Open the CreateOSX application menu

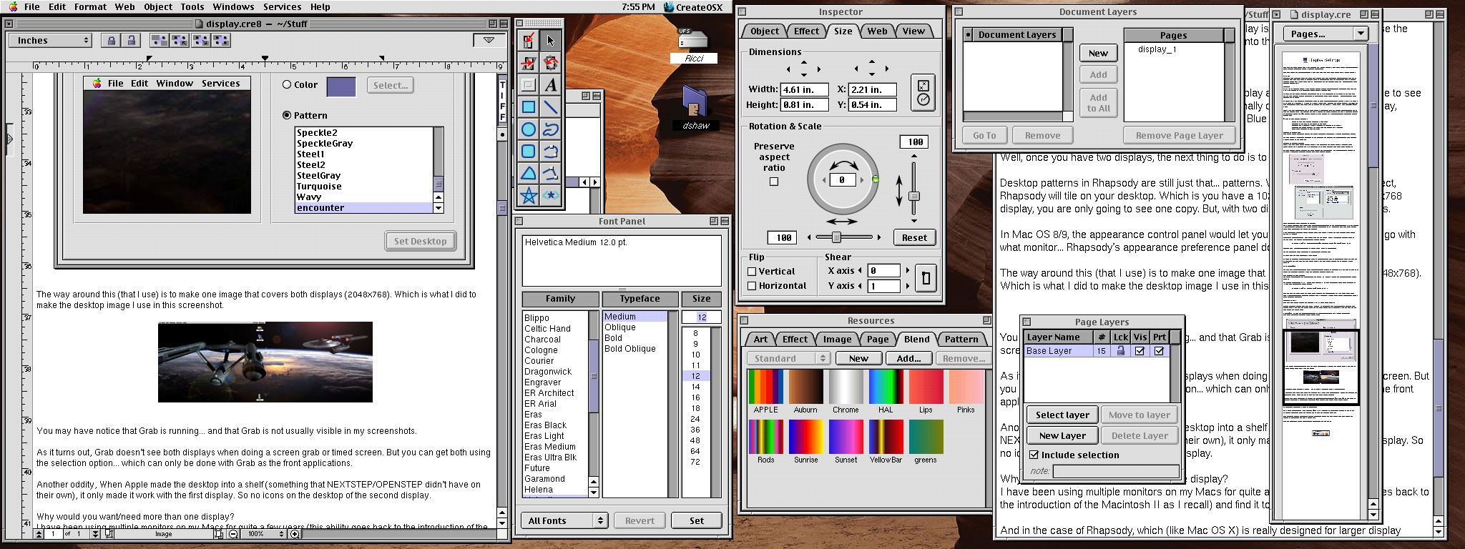tap(693, 6)
